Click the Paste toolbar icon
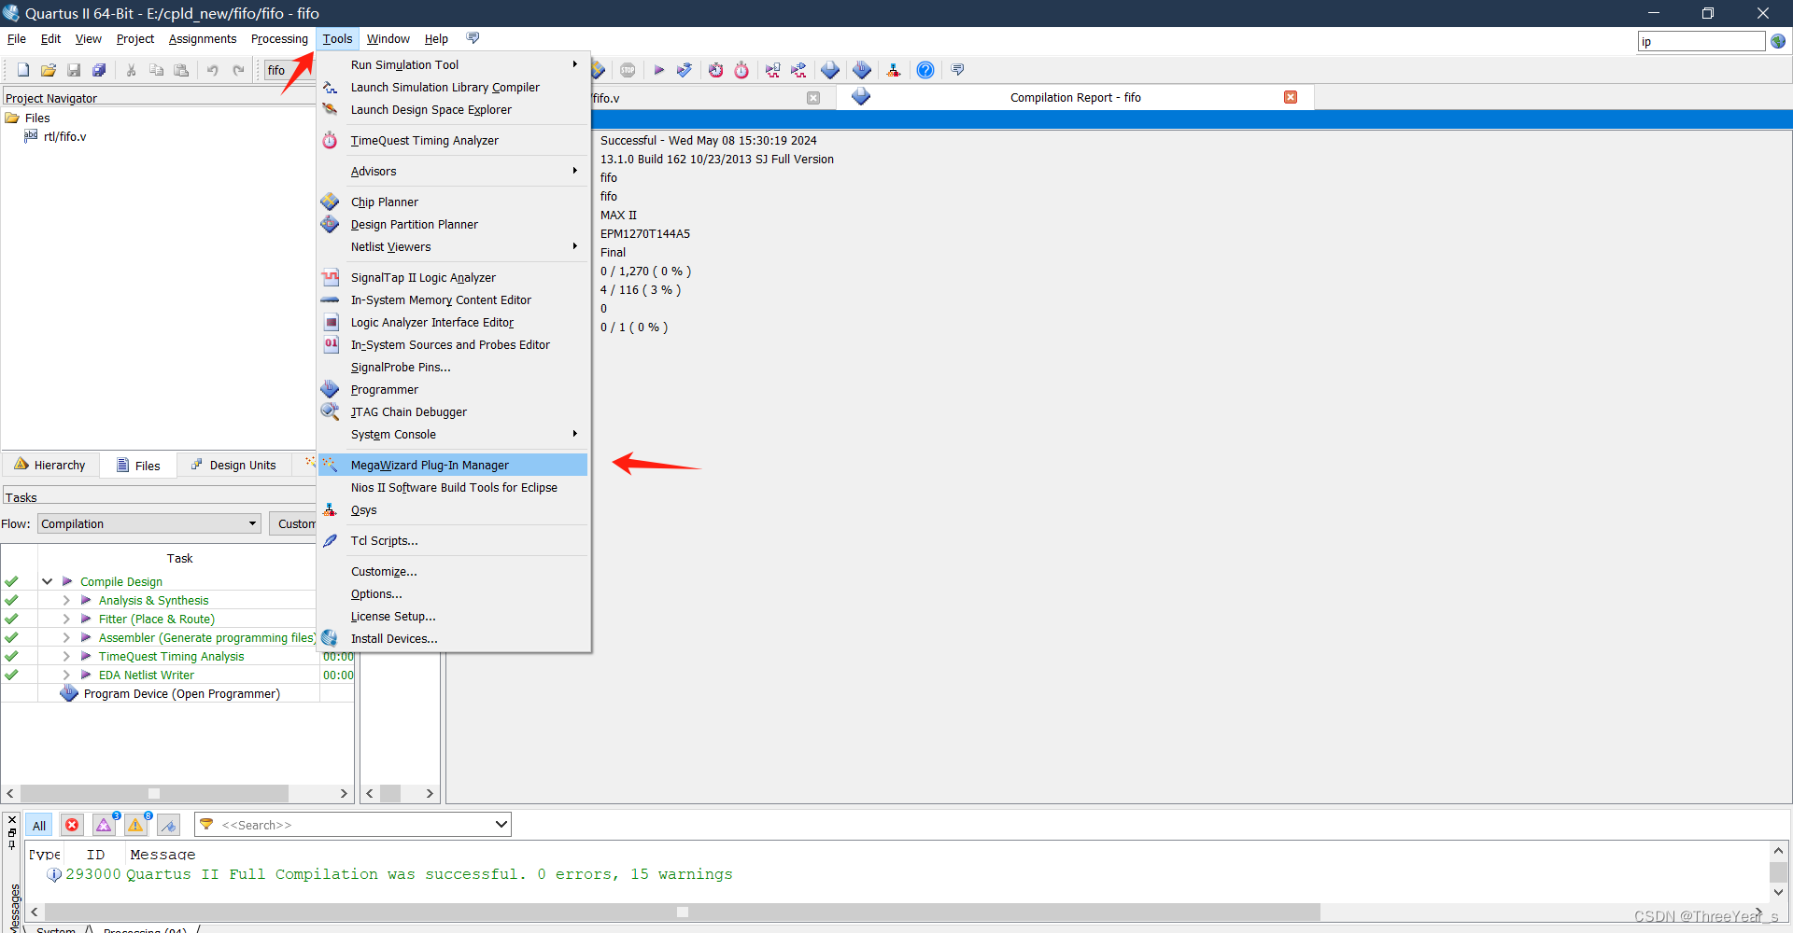This screenshot has height=933, width=1793. pos(182,70)
